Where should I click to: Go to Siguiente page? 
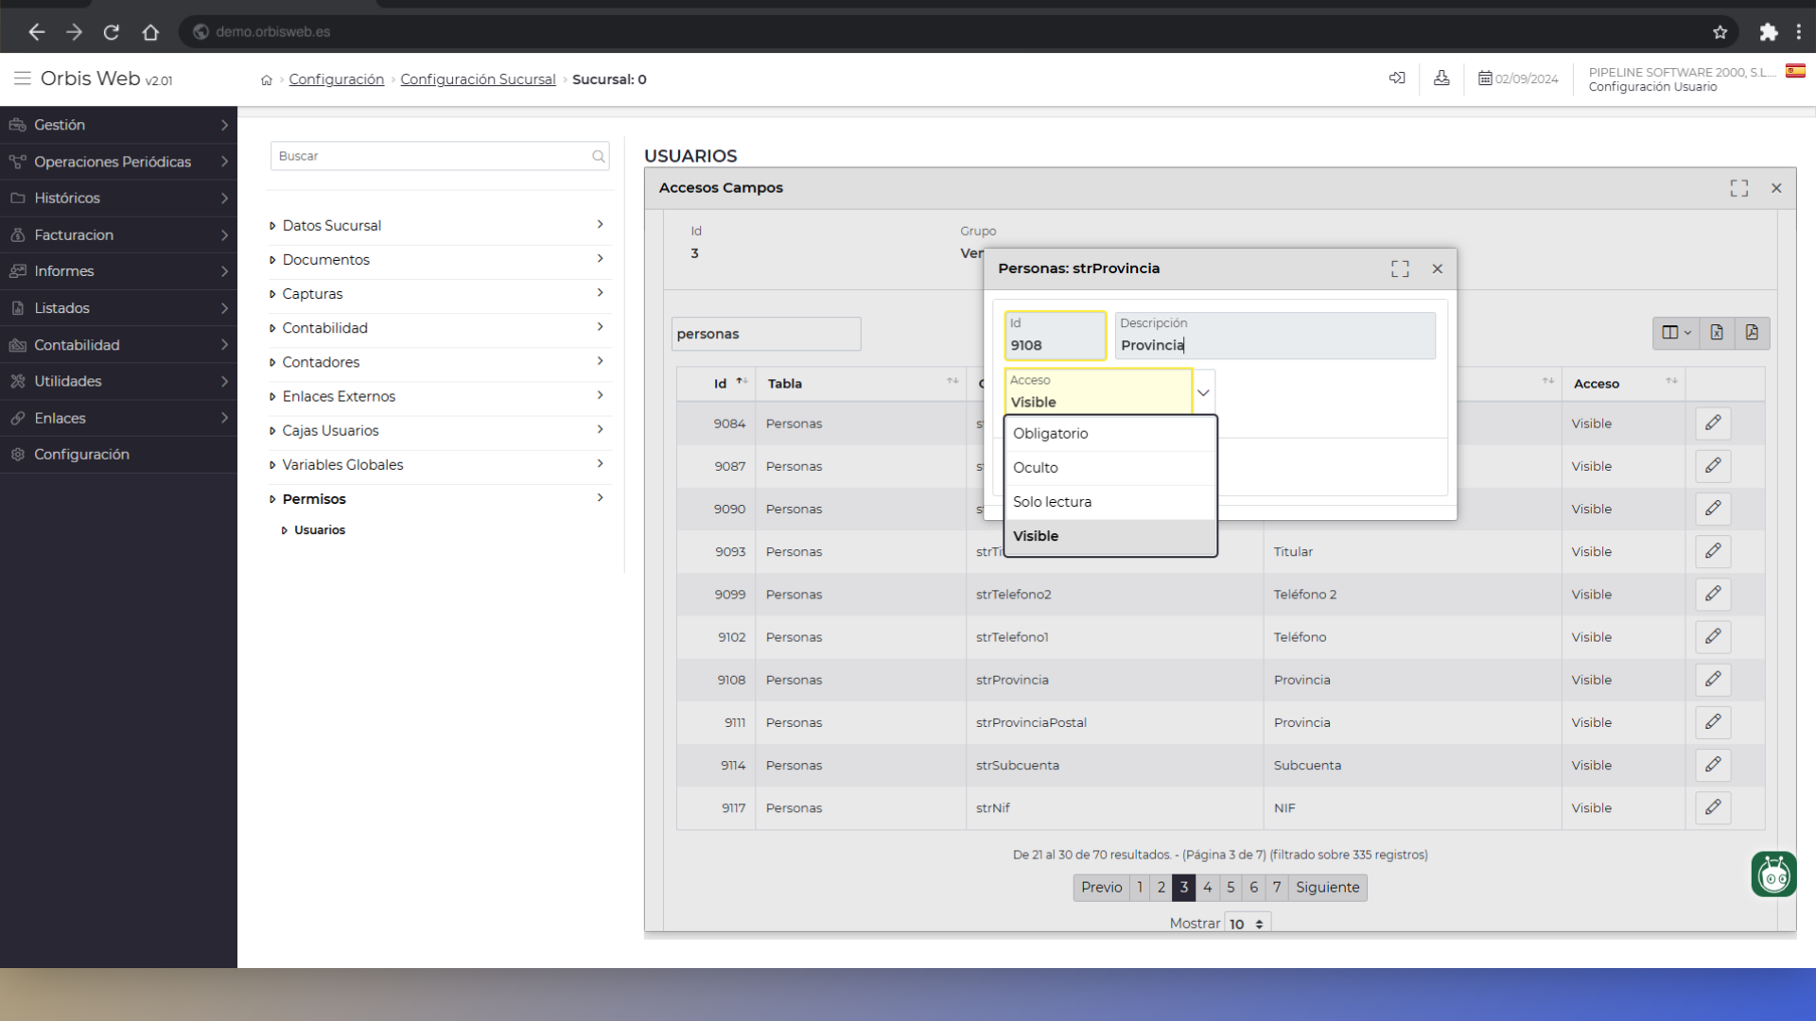(x=1327, y=888)
